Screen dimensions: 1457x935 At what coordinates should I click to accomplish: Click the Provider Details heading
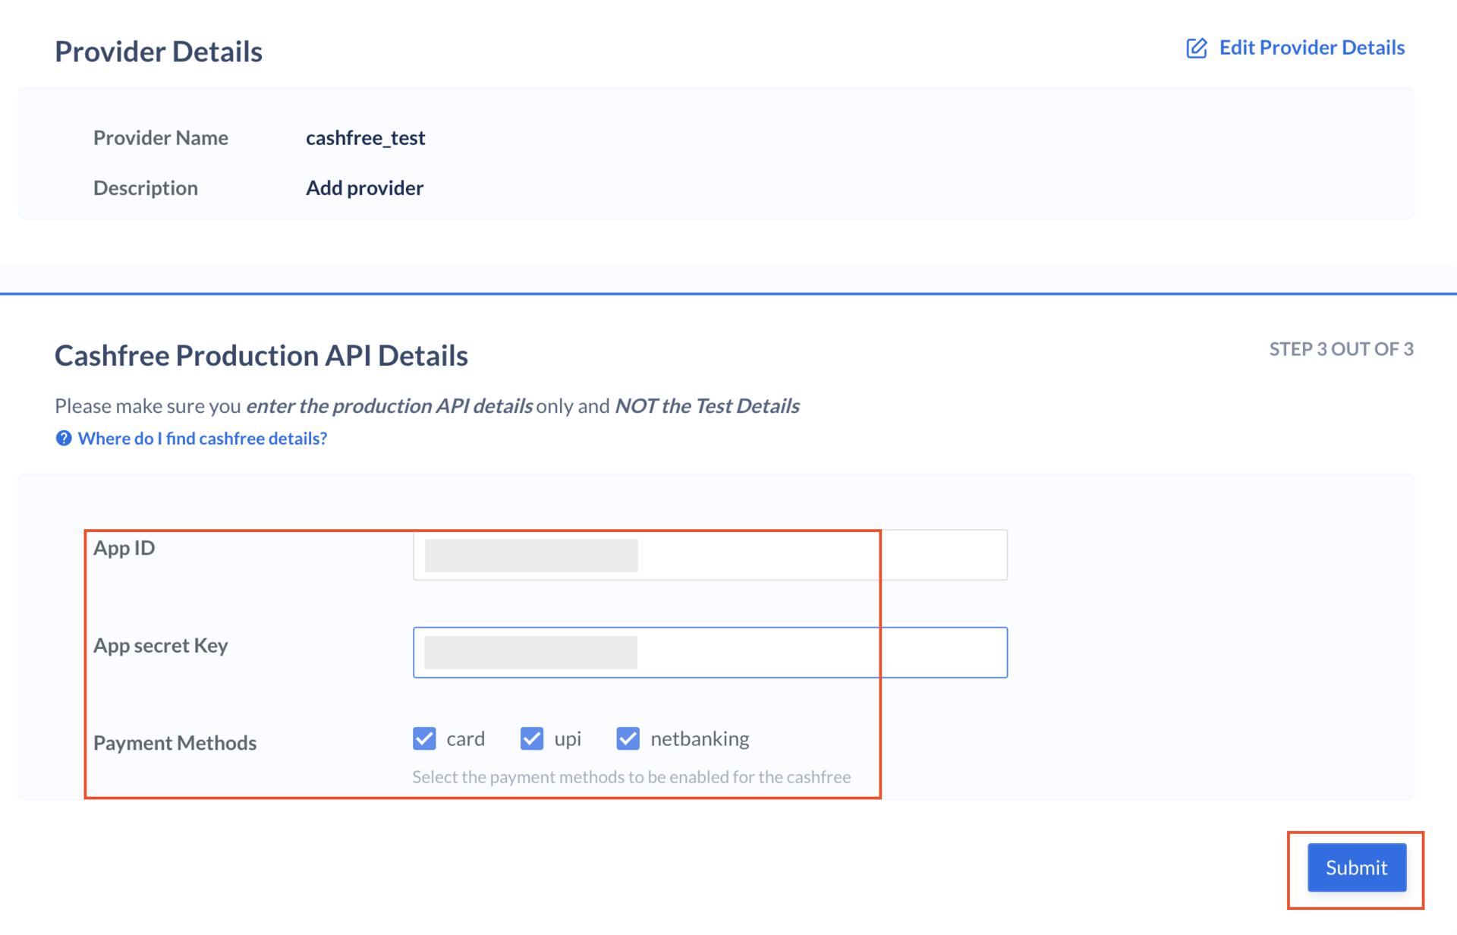(x=159, y=52)
